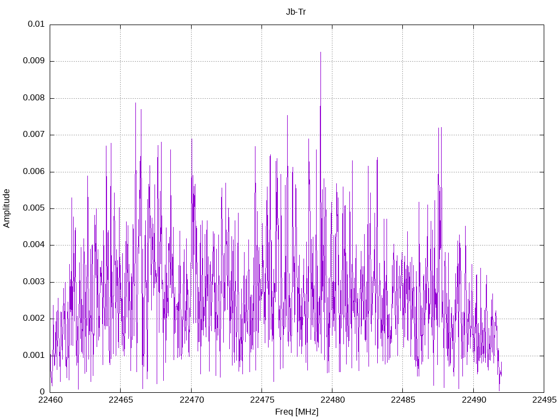Click the x-axis tick label 22480

[x=332, y=400]
